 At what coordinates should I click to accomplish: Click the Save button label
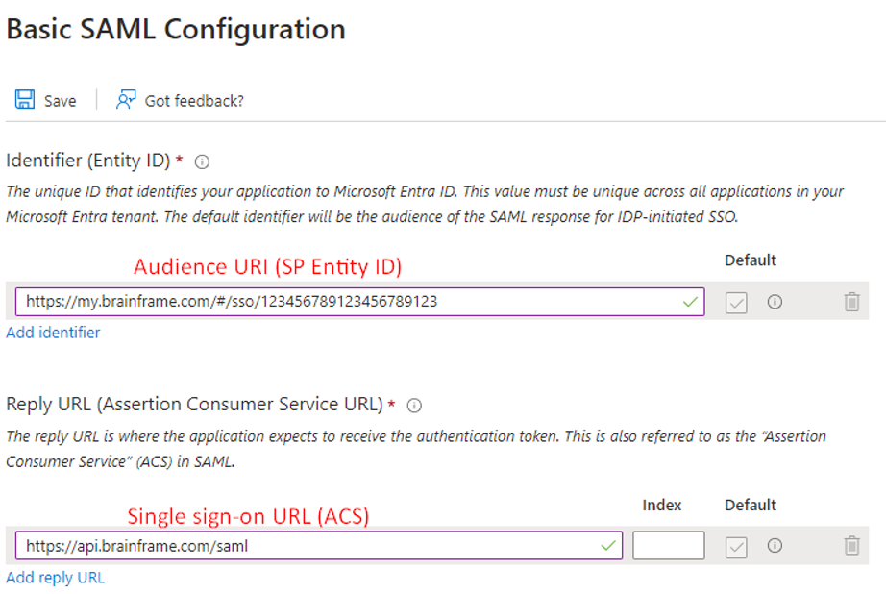60,101
